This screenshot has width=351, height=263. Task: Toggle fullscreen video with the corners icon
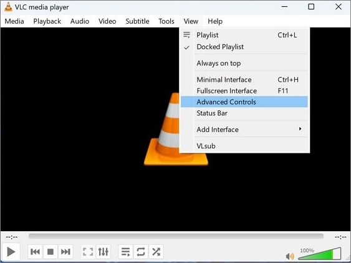pyautogui.click(x=88, y=252)
